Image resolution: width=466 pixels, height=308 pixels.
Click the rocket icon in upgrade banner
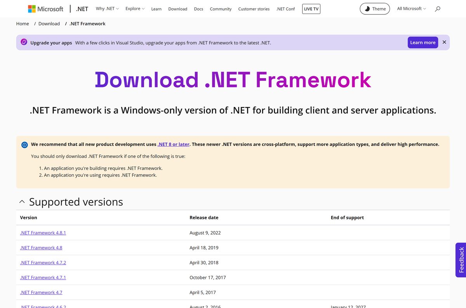tap(24, 42)
